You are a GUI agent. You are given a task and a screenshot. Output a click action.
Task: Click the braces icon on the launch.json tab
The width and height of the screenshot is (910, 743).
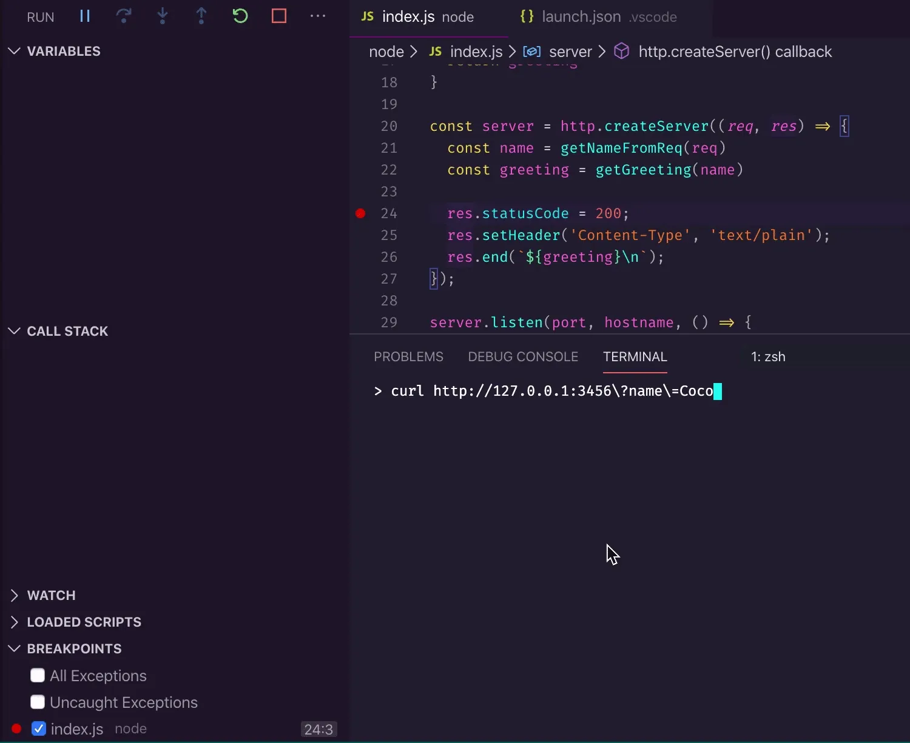[527, 16]
